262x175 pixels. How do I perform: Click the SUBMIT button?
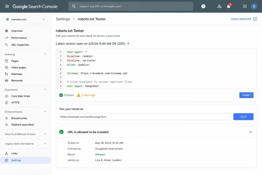[x=246, y=95]
